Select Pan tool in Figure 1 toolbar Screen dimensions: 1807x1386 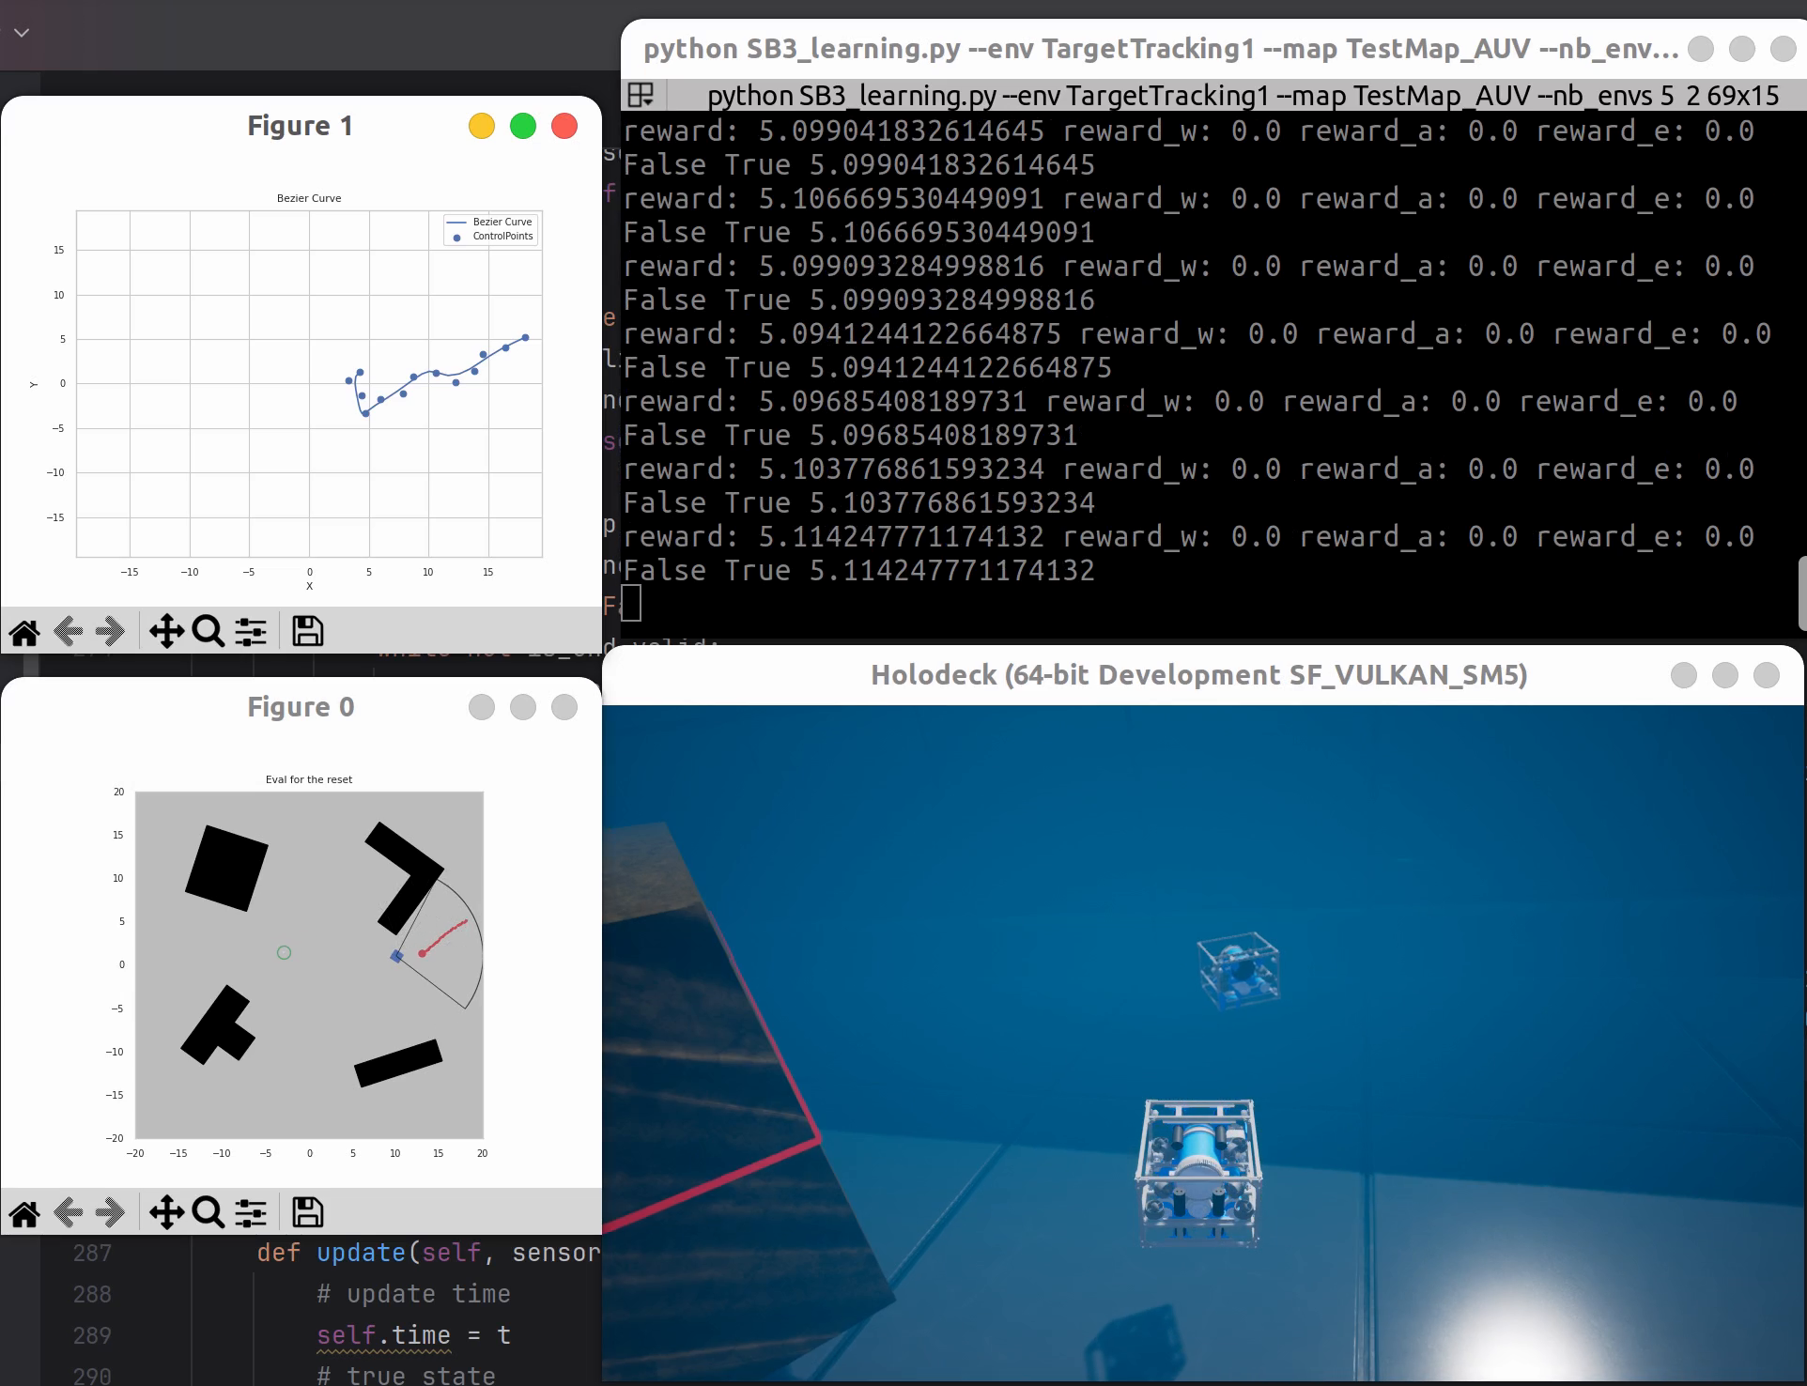pyautogui.click(x=166, y=632)
